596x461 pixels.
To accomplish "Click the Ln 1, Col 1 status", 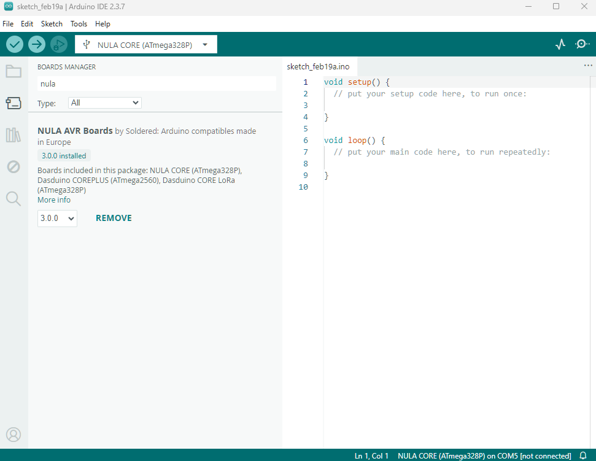I will 371,455.
